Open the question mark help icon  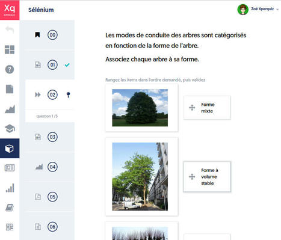[x=10, y=69]
